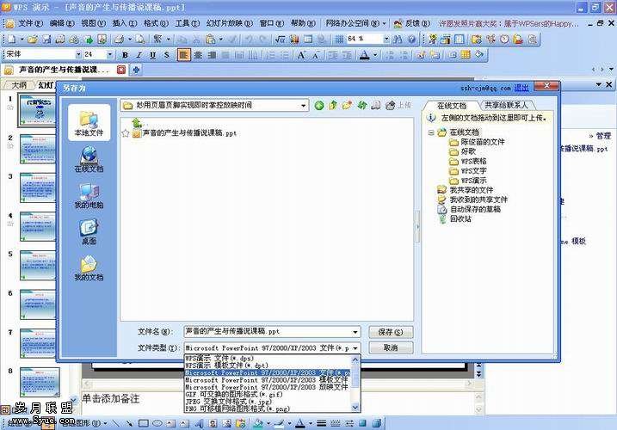Click the binoculars Find icon
This screenshot has width=617, height=430.
398,39
